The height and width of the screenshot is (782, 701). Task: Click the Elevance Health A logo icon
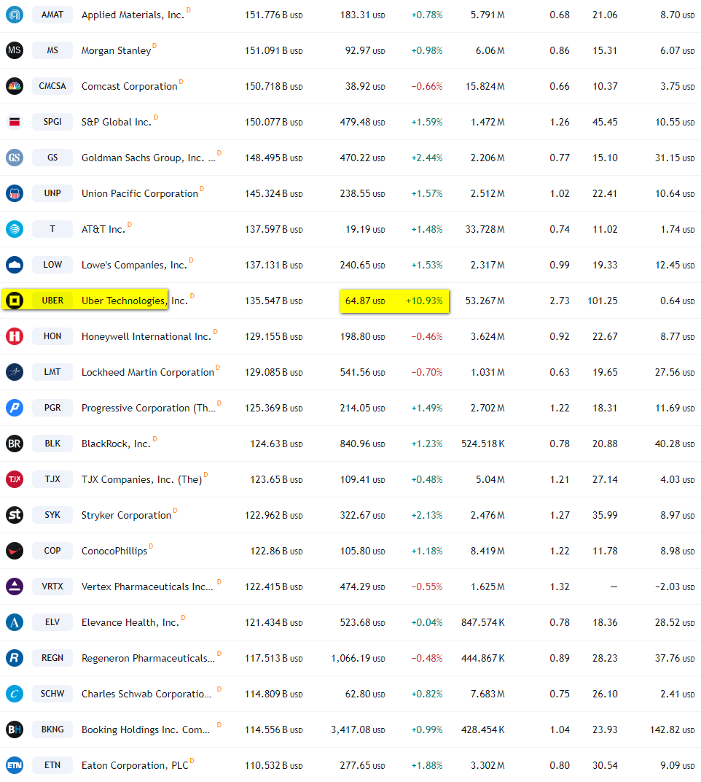point(15,622)
